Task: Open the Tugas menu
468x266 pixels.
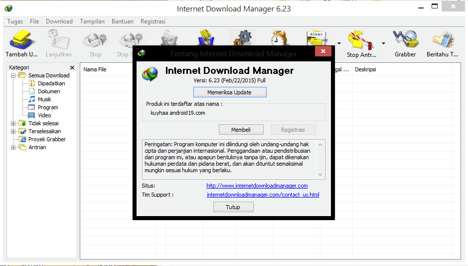Action: coord(15,21)
